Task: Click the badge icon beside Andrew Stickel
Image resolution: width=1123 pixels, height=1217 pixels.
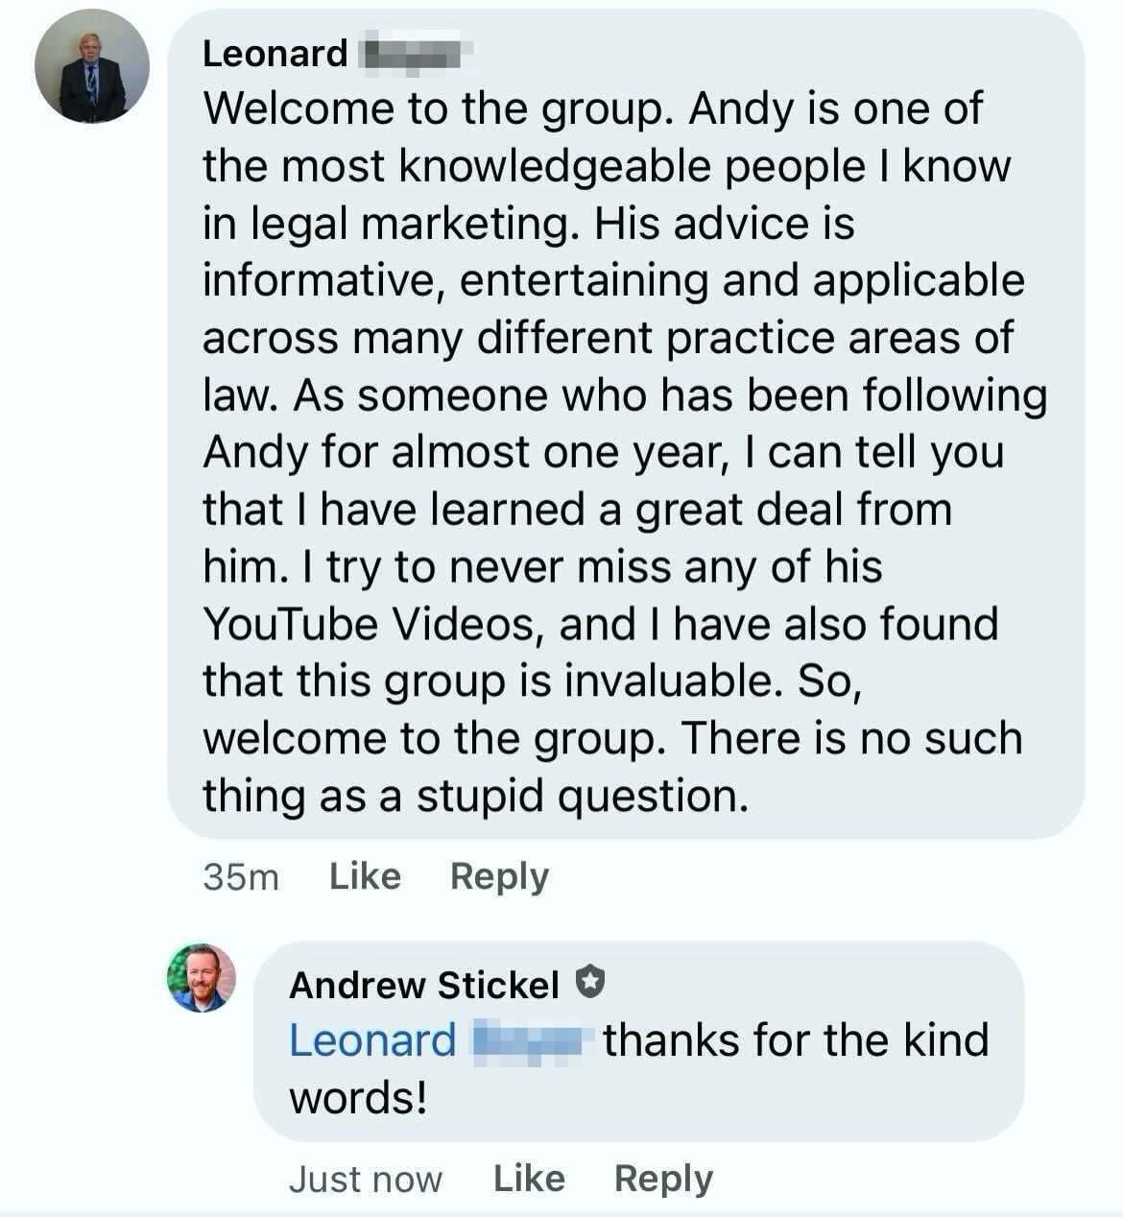Action: [591, 983]
